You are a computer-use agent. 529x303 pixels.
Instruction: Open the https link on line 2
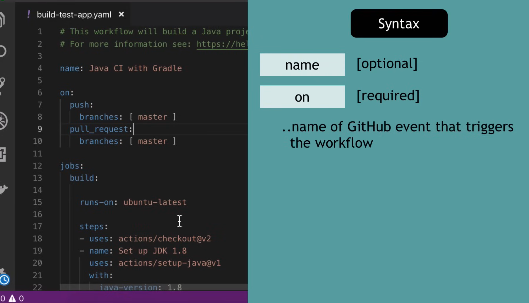click(222, 44)
